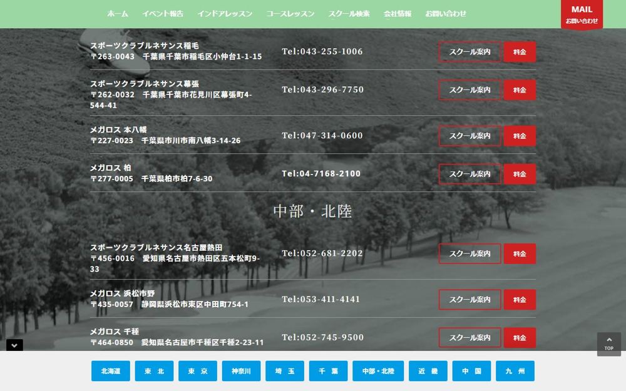
Task: Select the 東京 region button
Action: (198, 371)
